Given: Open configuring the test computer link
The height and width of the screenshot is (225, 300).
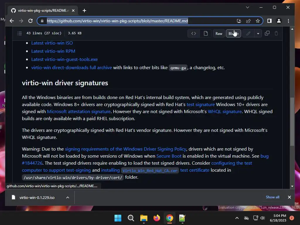Looking at the screenshot, I should click(231, 163).
